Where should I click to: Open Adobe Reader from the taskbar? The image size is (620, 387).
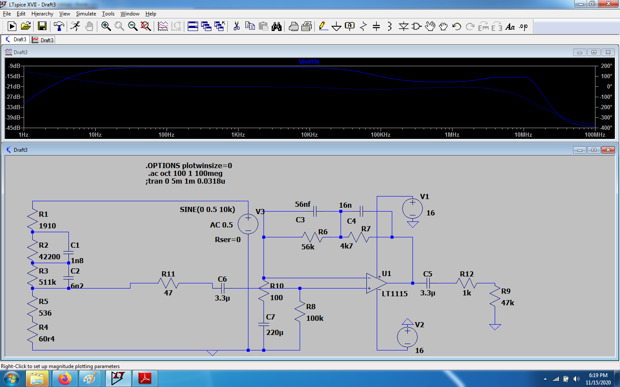[145, 379]
